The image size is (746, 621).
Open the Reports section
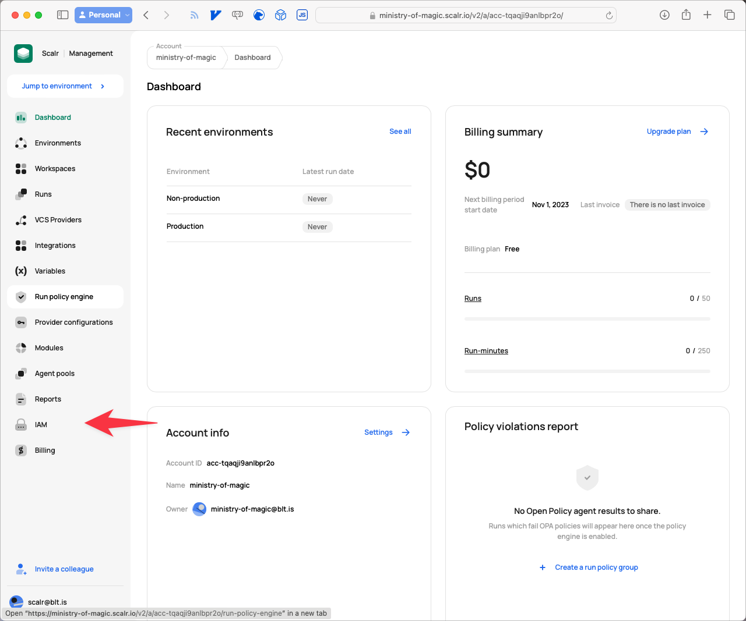(48, 399)
